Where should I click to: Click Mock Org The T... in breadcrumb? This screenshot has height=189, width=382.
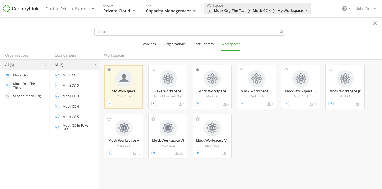coord(229,11)
